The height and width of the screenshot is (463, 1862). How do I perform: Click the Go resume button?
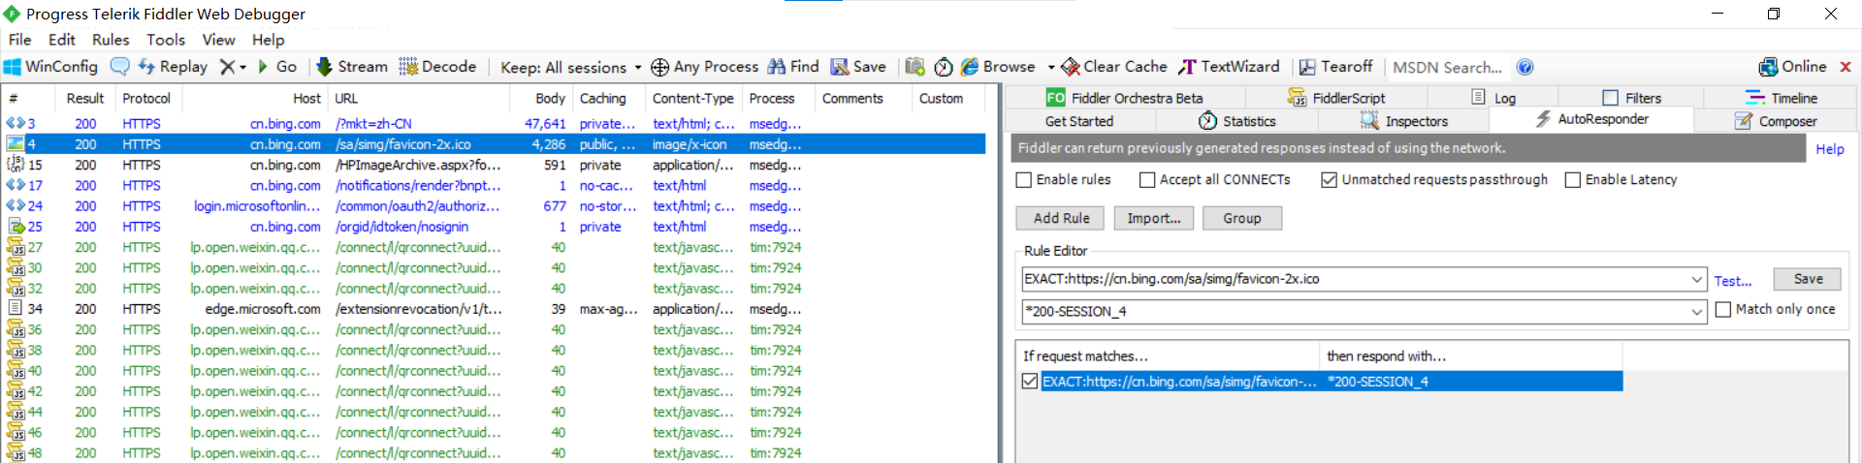pos(277,67)
